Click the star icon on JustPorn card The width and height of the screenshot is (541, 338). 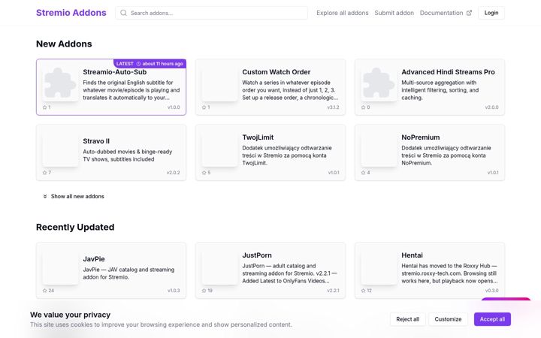pos(204,291)
